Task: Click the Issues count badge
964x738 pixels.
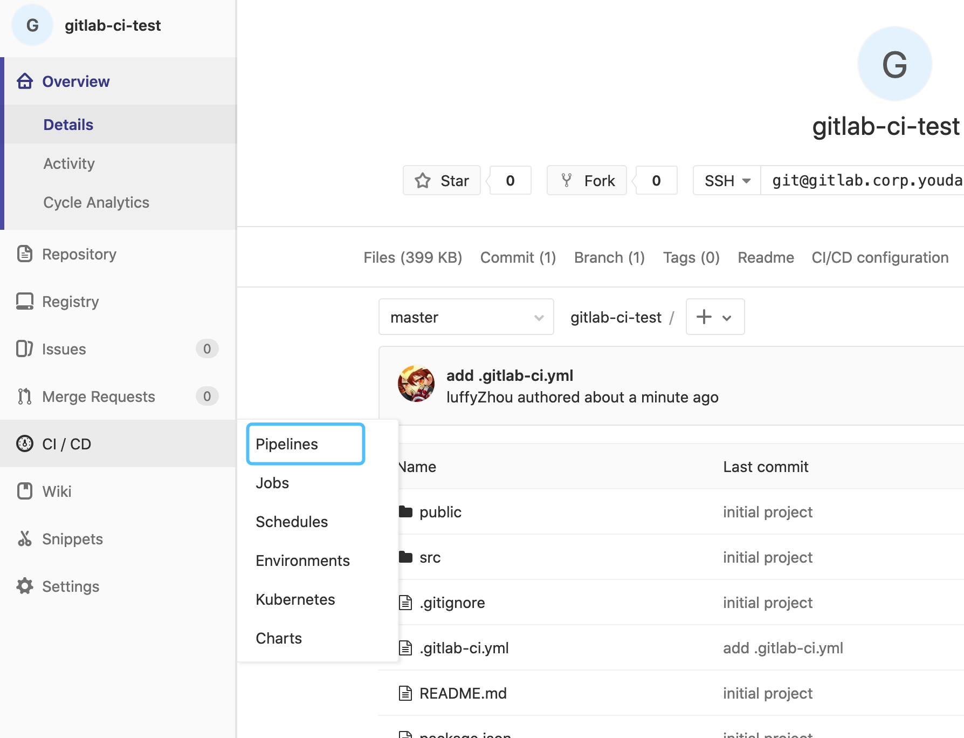Action: [x=207, y=348]
